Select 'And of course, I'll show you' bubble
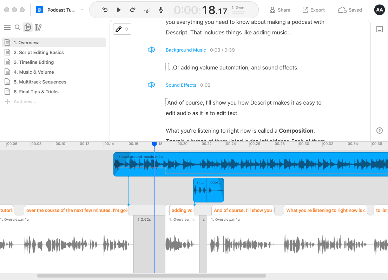Screen dimensions: 388x280 [243, 210]
